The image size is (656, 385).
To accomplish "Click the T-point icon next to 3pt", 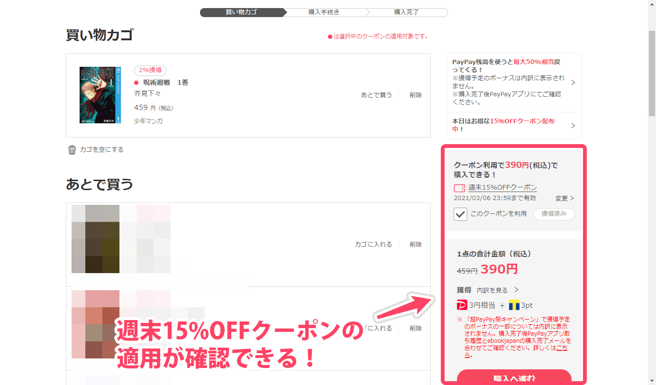I will point(514,304).
